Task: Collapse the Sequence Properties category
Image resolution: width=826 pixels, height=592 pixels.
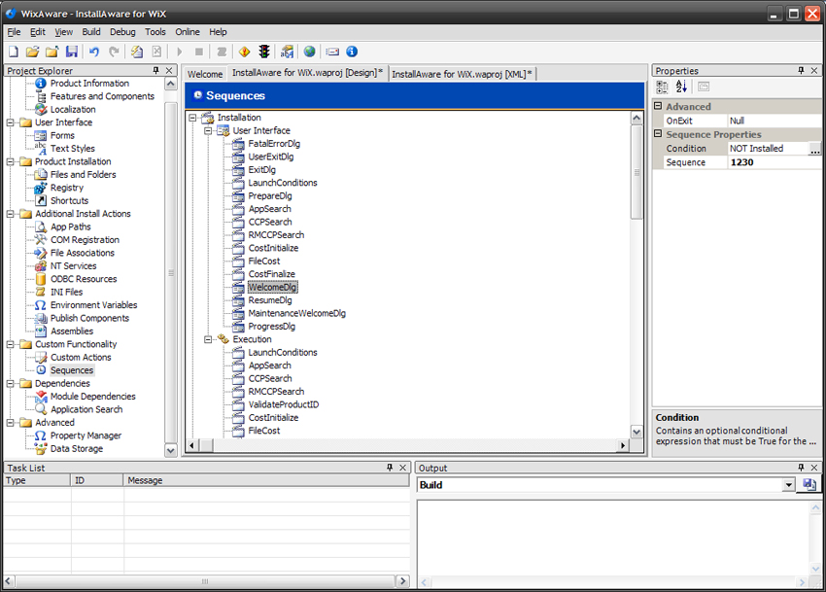Action: (658, 134)
